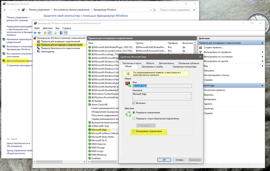Click the firewall brick icon in dialog

[x=128, y=84]
